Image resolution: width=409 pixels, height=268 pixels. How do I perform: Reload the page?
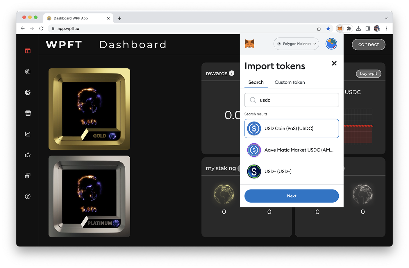[x=41, y=28]
